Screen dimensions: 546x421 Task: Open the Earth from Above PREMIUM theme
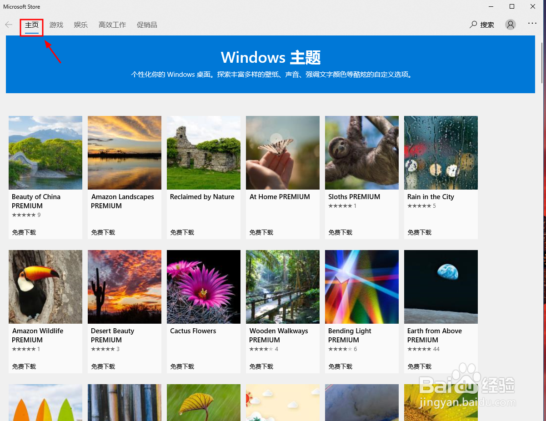click(441, 287)
